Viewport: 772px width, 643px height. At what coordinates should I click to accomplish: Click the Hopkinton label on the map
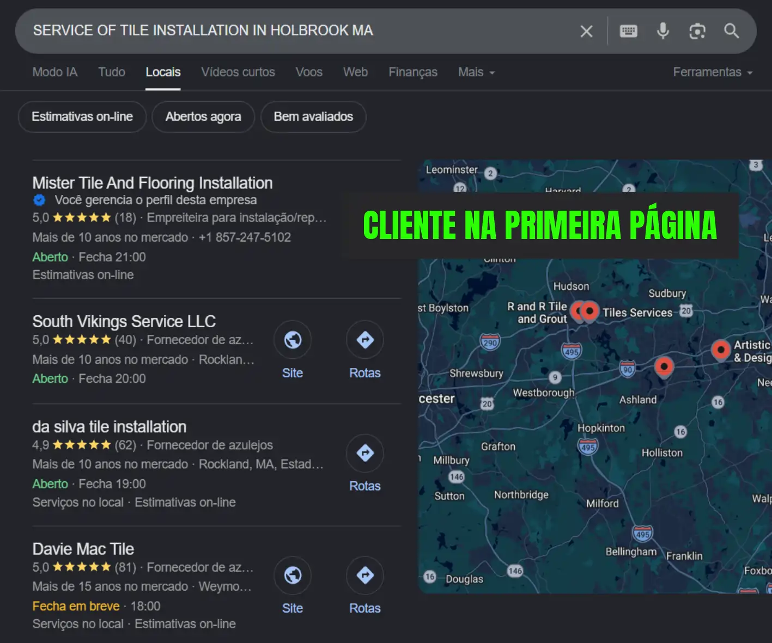[601, 428]
